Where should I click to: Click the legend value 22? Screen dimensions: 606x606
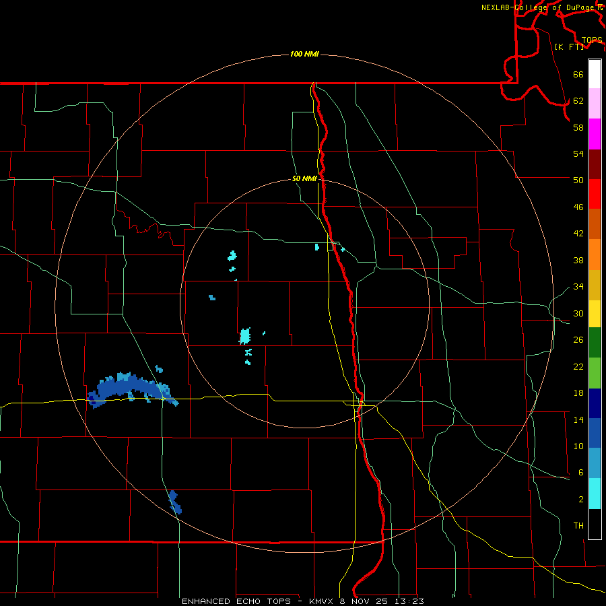pyautogui.click(x=578, y=366)
